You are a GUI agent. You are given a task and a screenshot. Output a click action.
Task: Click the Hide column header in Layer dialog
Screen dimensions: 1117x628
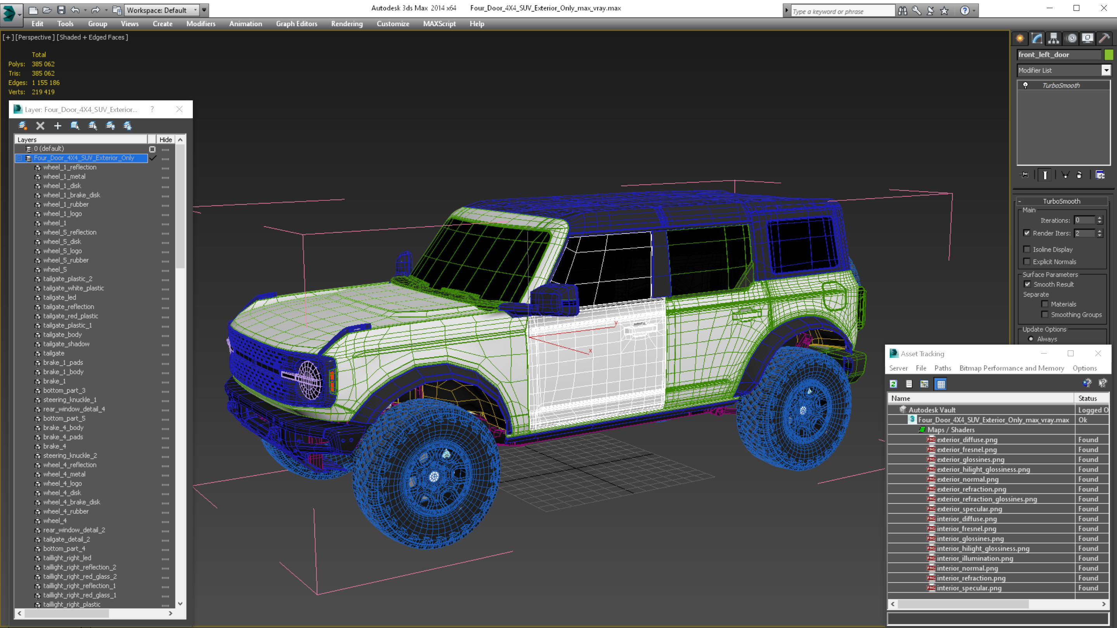click(x=165, y=140)
